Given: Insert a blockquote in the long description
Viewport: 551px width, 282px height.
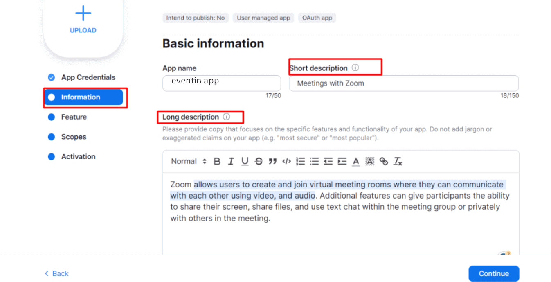Looking at the screenshot, I should [272, 161].
